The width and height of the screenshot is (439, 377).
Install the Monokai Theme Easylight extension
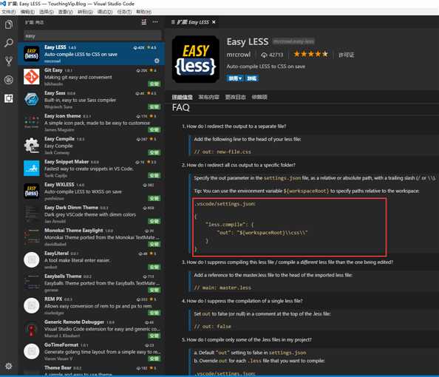[x=154, y=244]
